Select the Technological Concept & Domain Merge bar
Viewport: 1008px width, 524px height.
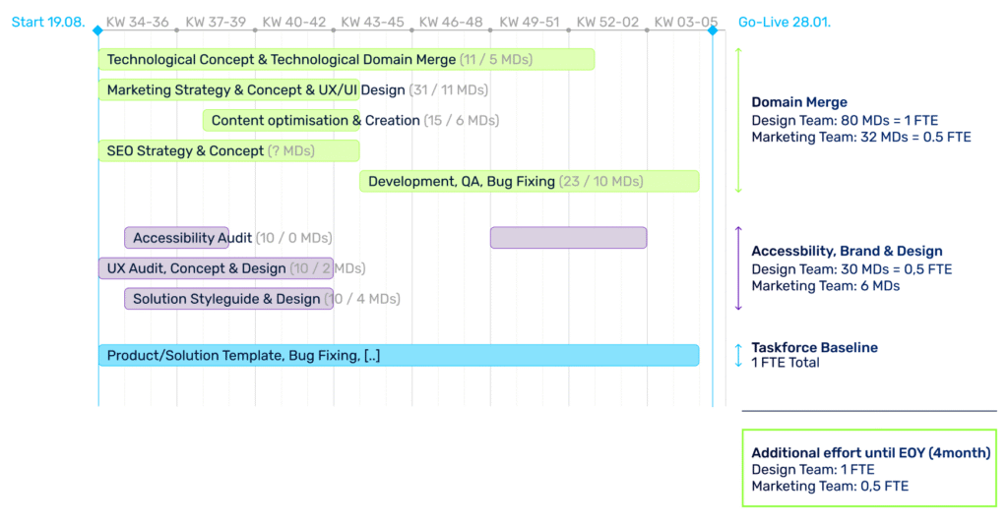(x=346, y=60)
